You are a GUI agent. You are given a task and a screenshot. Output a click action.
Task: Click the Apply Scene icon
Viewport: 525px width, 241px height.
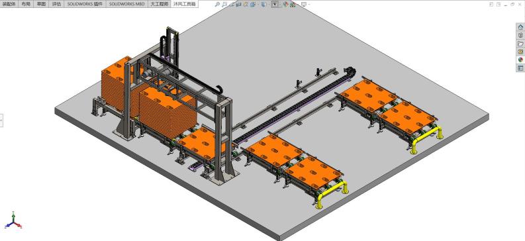293,5
